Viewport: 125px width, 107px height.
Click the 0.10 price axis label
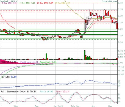coord(120,42)
